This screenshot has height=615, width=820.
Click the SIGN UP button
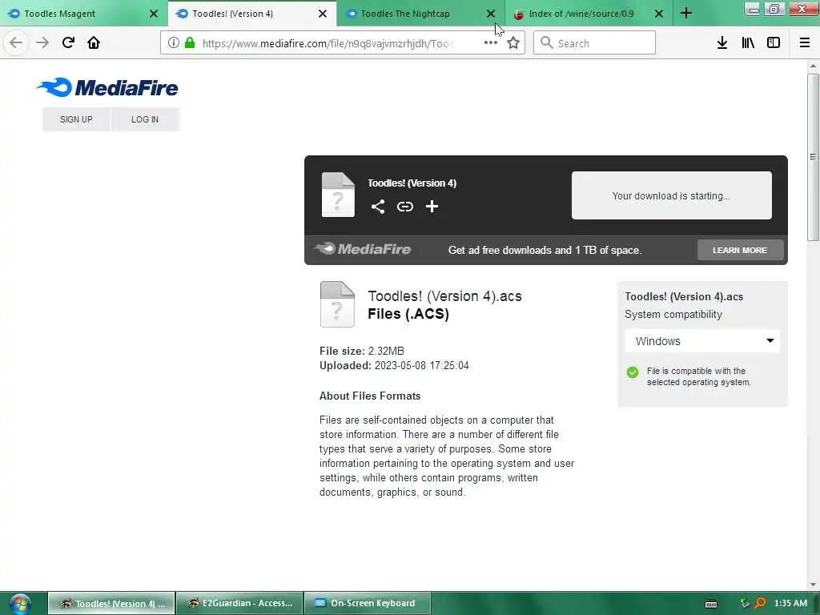pos(76,119)
